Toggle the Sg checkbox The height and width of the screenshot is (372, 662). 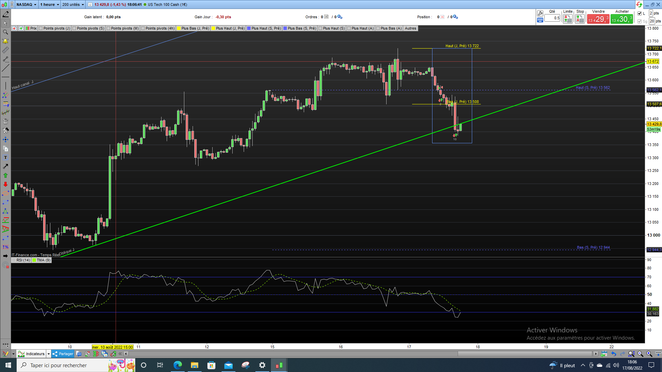click(640, 21)
